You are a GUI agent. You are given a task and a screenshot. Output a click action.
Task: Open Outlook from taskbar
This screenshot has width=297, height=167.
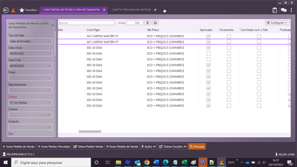(137, 162)
